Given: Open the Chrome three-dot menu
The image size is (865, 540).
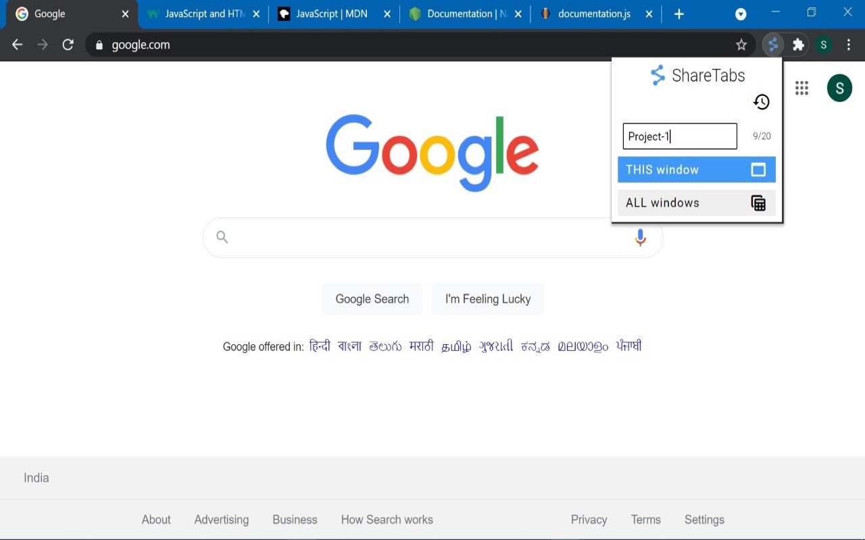Looking at the screenshot, I should (x=849, y=45).
